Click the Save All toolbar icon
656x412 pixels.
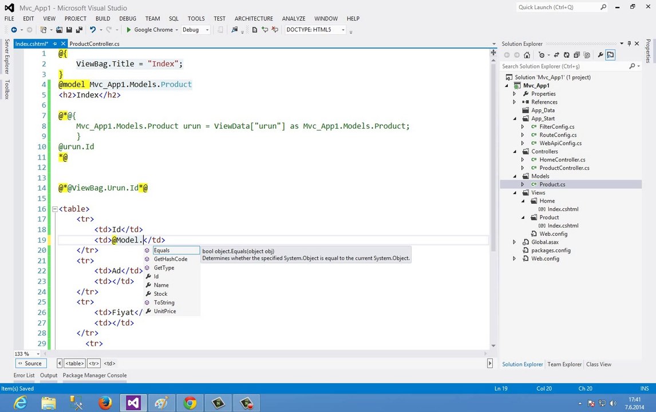(78, 30)
